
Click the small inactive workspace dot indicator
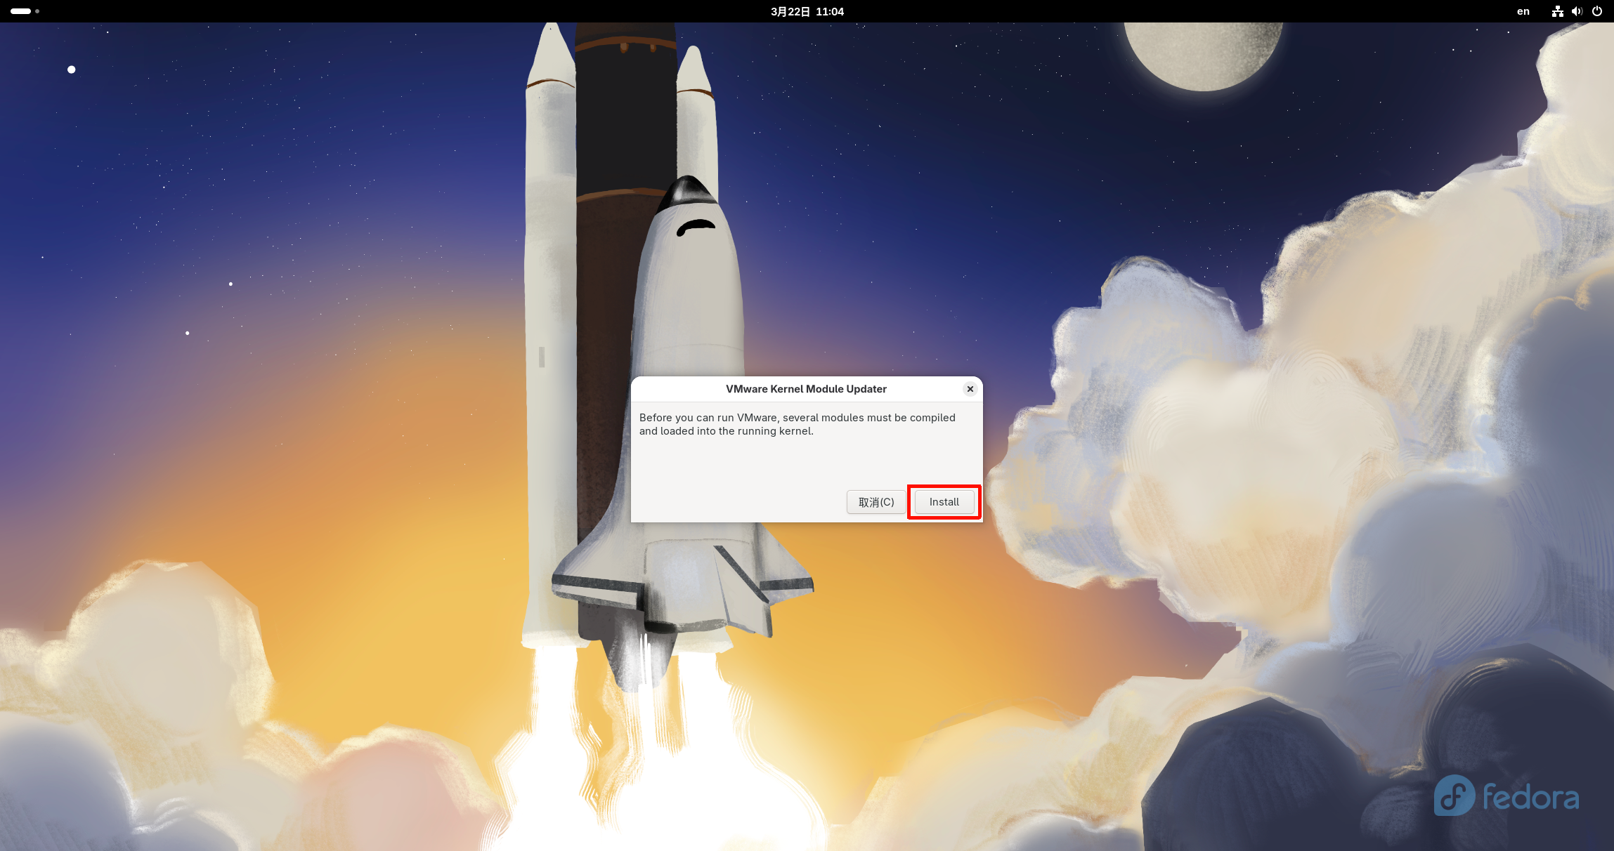tap(37, 11)
